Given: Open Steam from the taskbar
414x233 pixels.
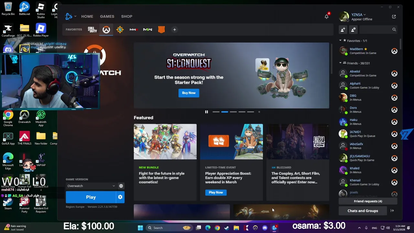Looking at the screenshot, I should 227,228.
